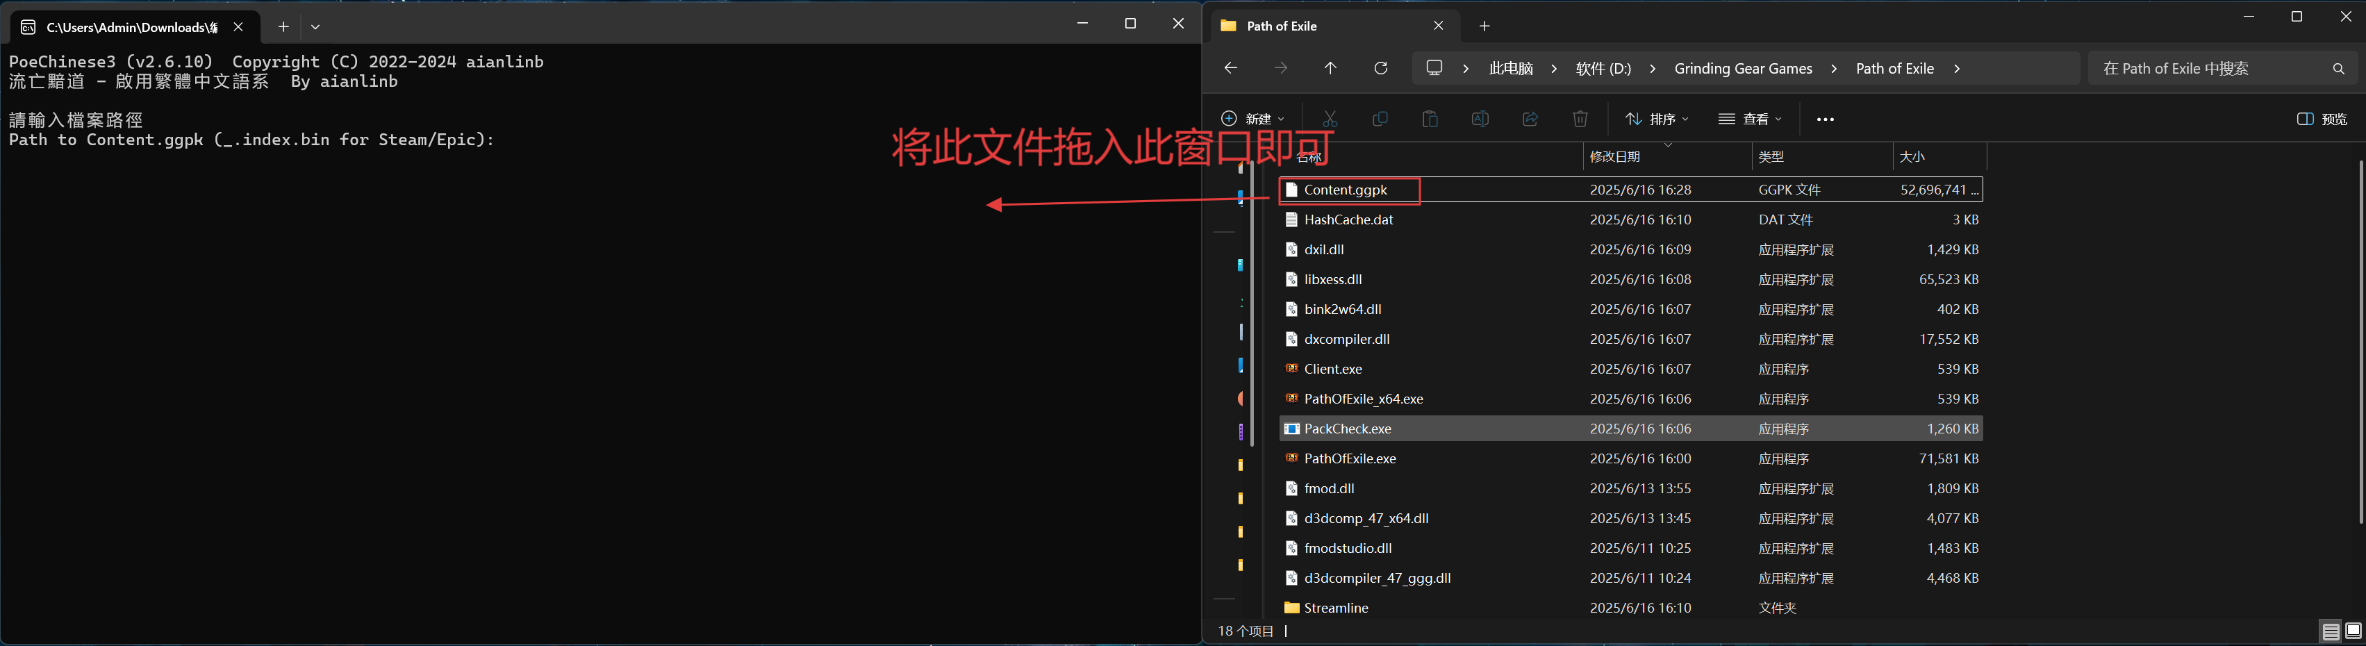The image size is (2366, 646).
Task: Select the d3dcompiler_47_ggg.dll file
Action: pos(1631,578)
